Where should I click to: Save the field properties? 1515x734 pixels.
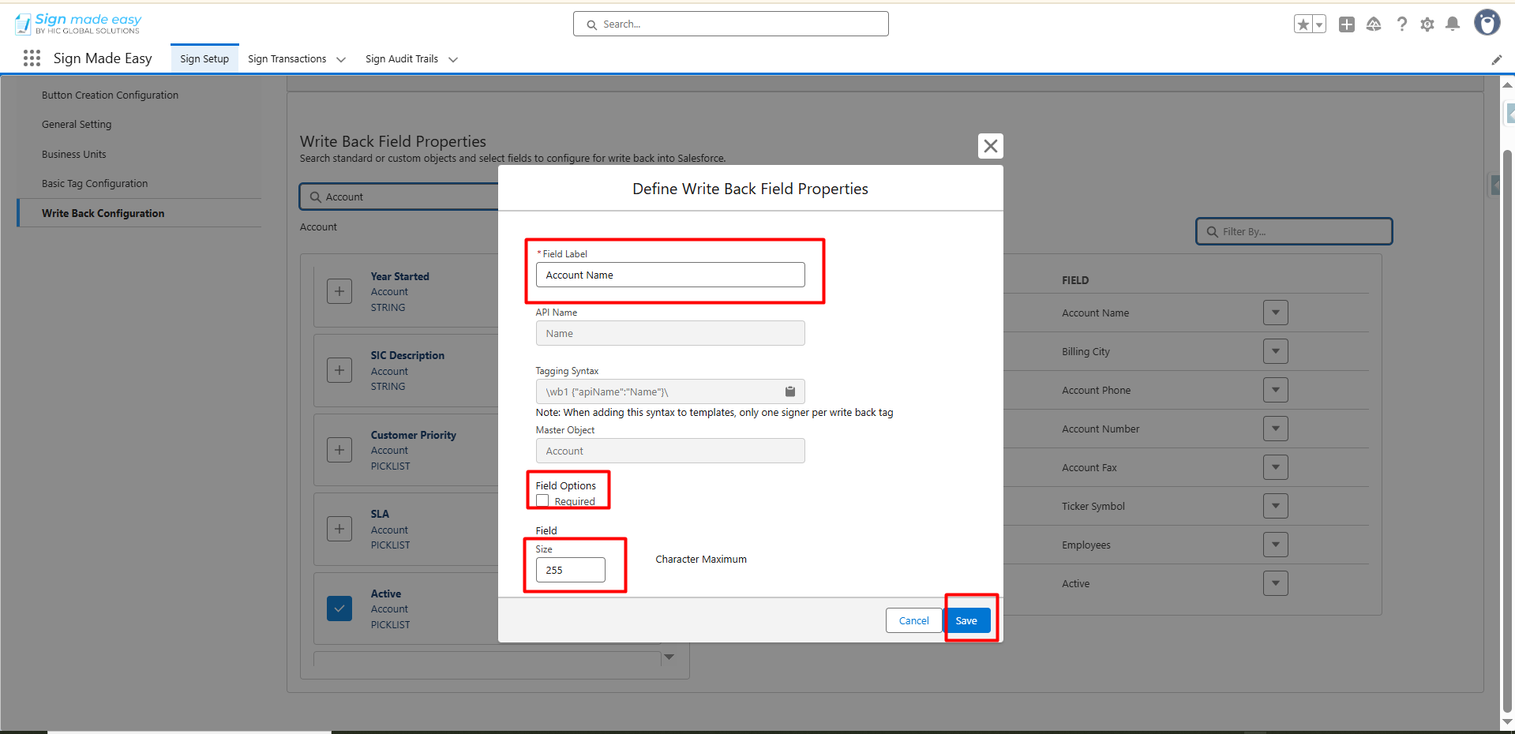click(x=966, y=620)
